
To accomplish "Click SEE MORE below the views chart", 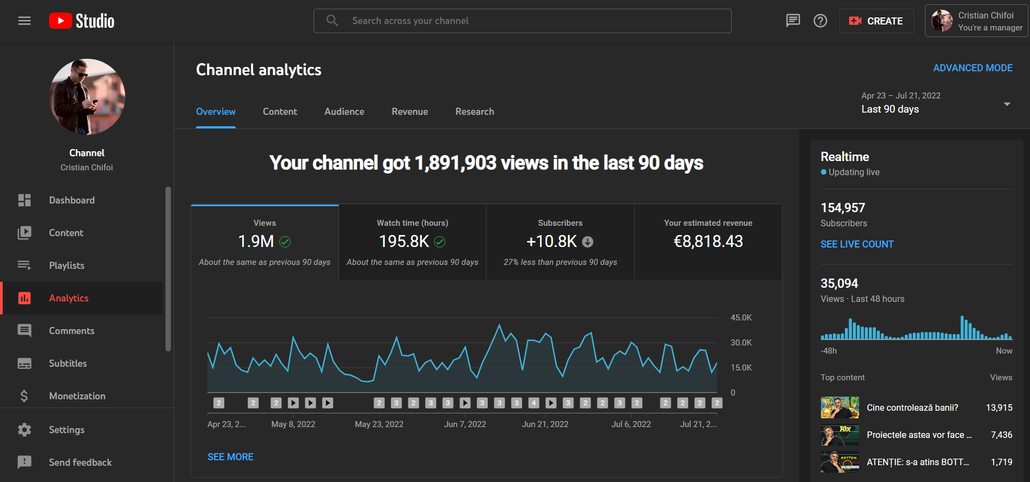I will [230, 457].
